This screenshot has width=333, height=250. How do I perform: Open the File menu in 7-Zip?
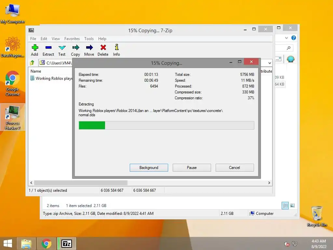[33, 39]
